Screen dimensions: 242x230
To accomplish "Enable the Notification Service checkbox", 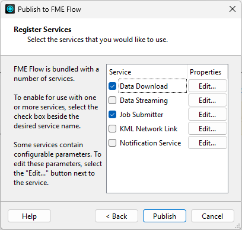I will (x=112, y=143).
